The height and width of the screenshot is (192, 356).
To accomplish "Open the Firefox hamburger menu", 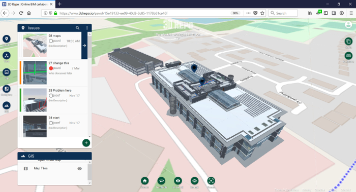I will (351, 13).
